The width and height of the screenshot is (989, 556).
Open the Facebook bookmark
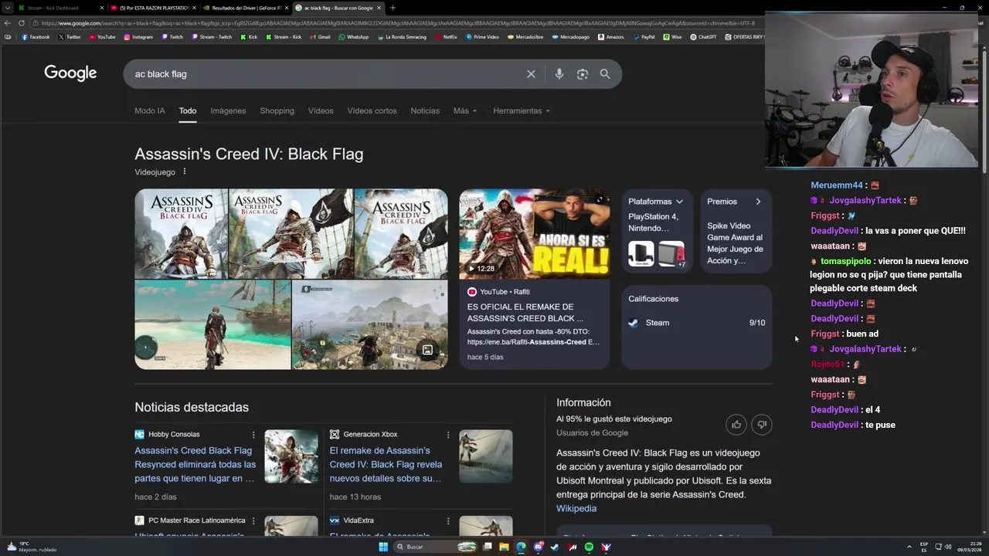point(36,37)
